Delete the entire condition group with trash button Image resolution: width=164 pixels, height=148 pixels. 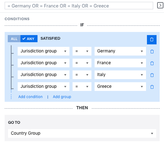(152, 40)
